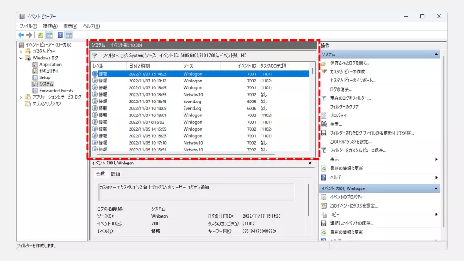The width and height of the screenshot is (464, 261).
Task: Click the Forward arrow in toolbar
Action: [29, 35]
